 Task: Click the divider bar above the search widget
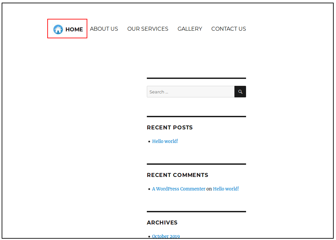tap(196, 78)
